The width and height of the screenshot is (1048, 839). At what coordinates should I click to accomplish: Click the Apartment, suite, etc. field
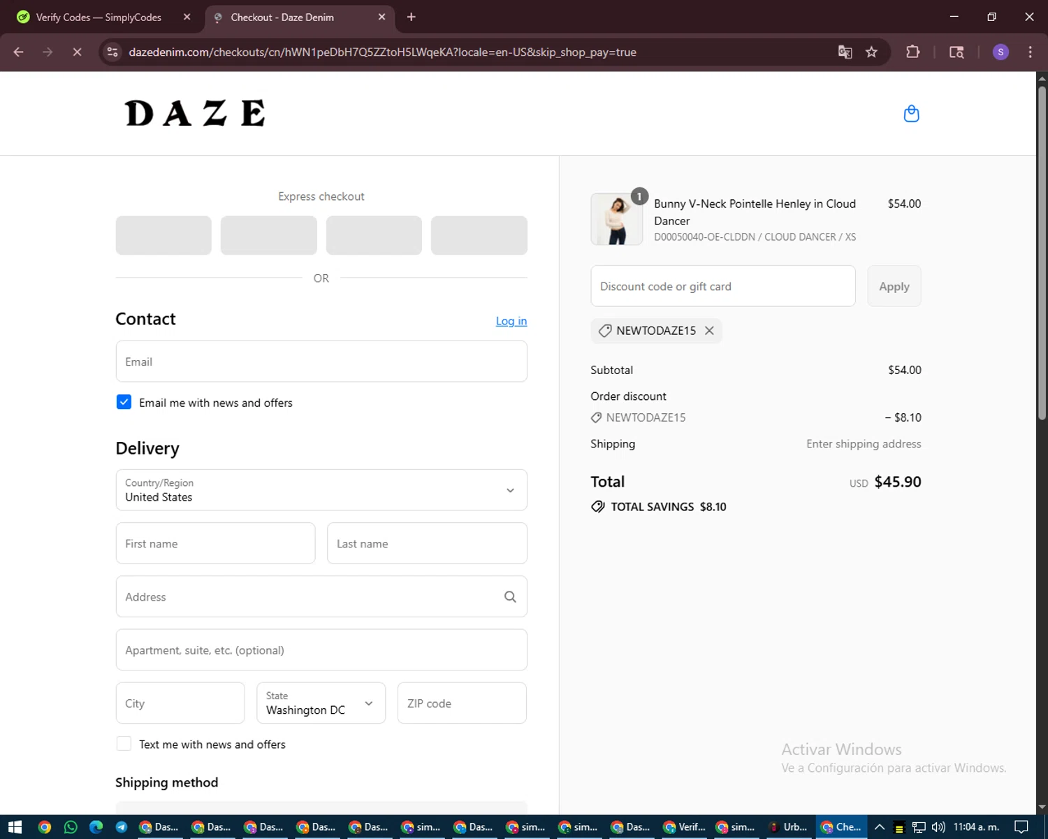point(321,650)
